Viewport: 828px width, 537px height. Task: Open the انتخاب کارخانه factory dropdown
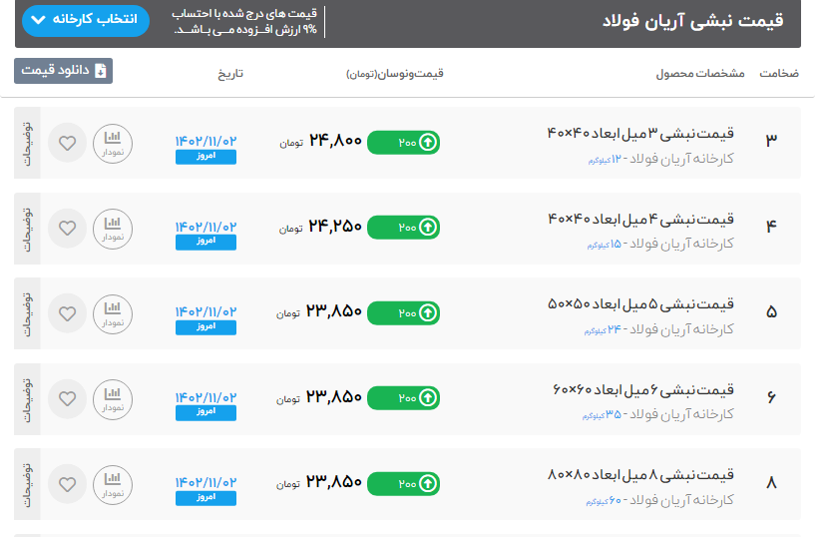84,21
